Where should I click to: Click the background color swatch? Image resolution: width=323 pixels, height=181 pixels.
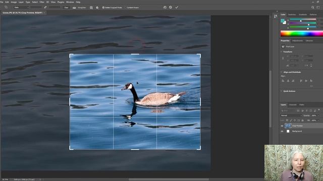(285, 23)
